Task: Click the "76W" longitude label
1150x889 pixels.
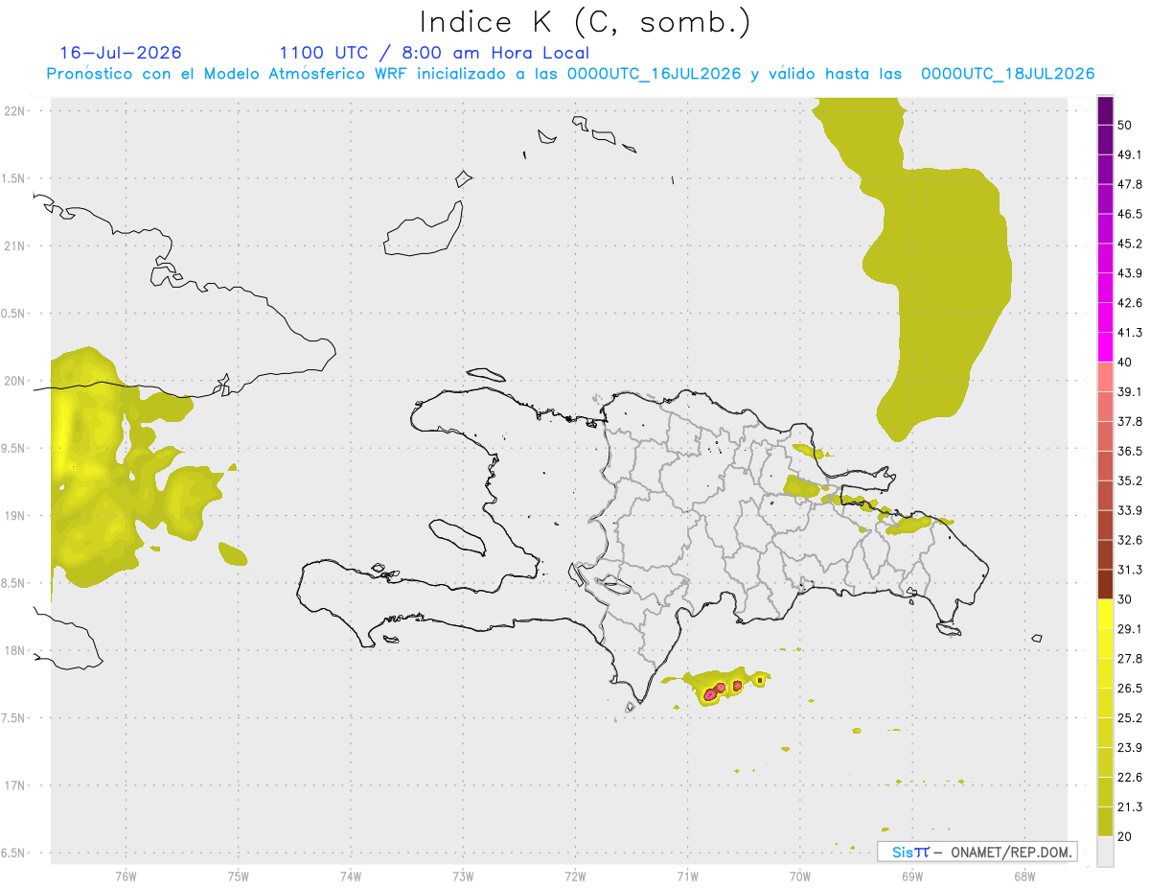Action: [126, 876]
